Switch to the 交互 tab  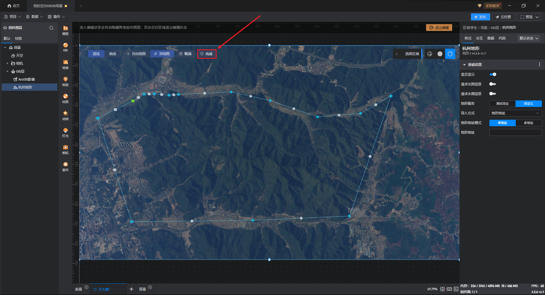coord(479,38)
